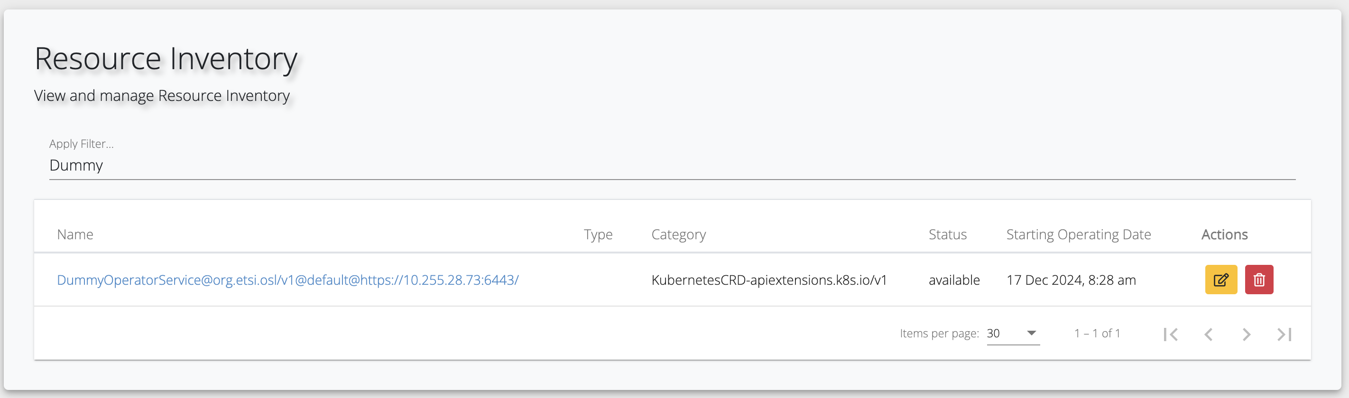Click the Starting Operating Date column header
1349x398 pixels.
[1078, 235]
